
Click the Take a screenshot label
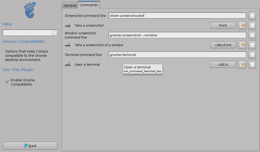[x=89, y=25]
